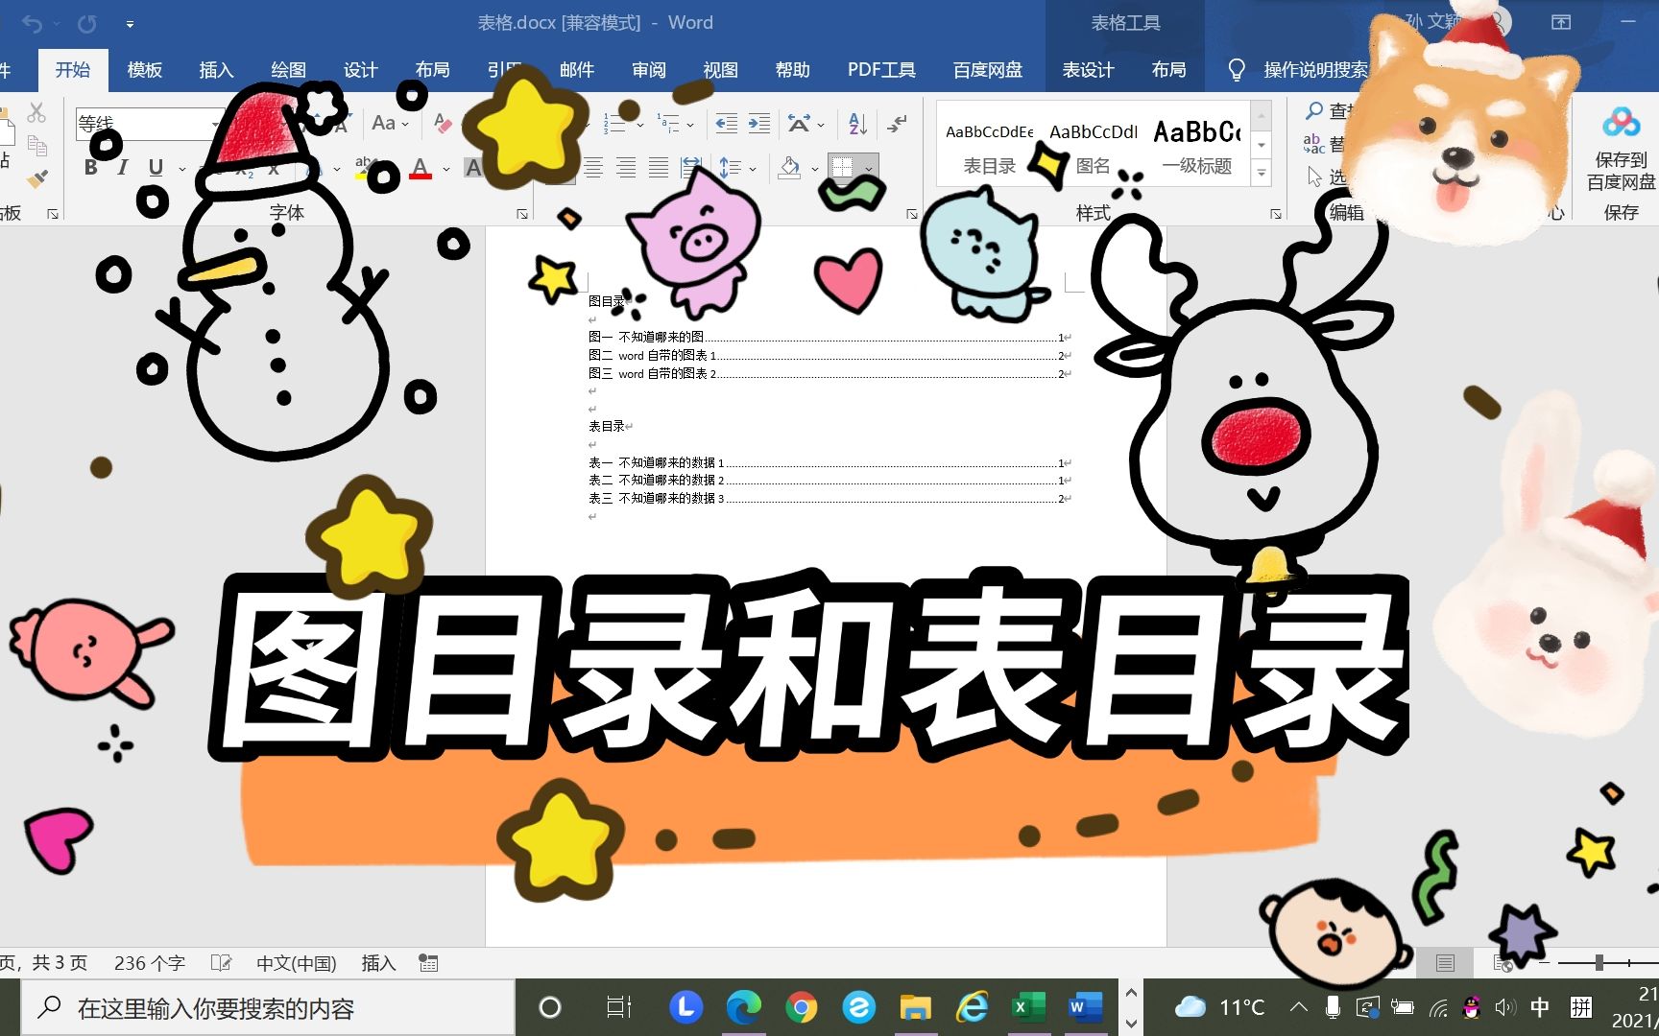
Task: Open Font dialog launcher
Action: click(521, 214)
